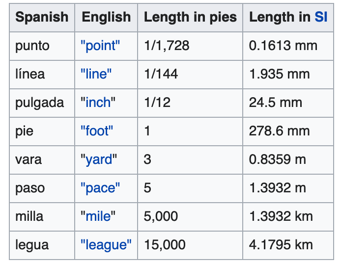Screen dimensions: 341x263
Task: Open the "yard" link
Action: 99,159
